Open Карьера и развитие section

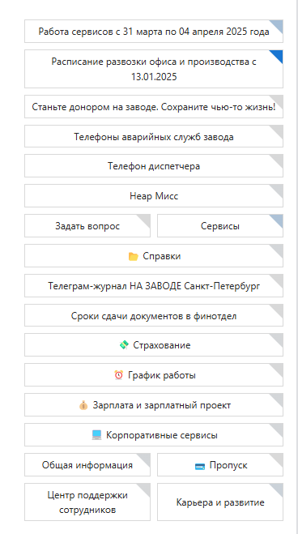pos(220,502)
